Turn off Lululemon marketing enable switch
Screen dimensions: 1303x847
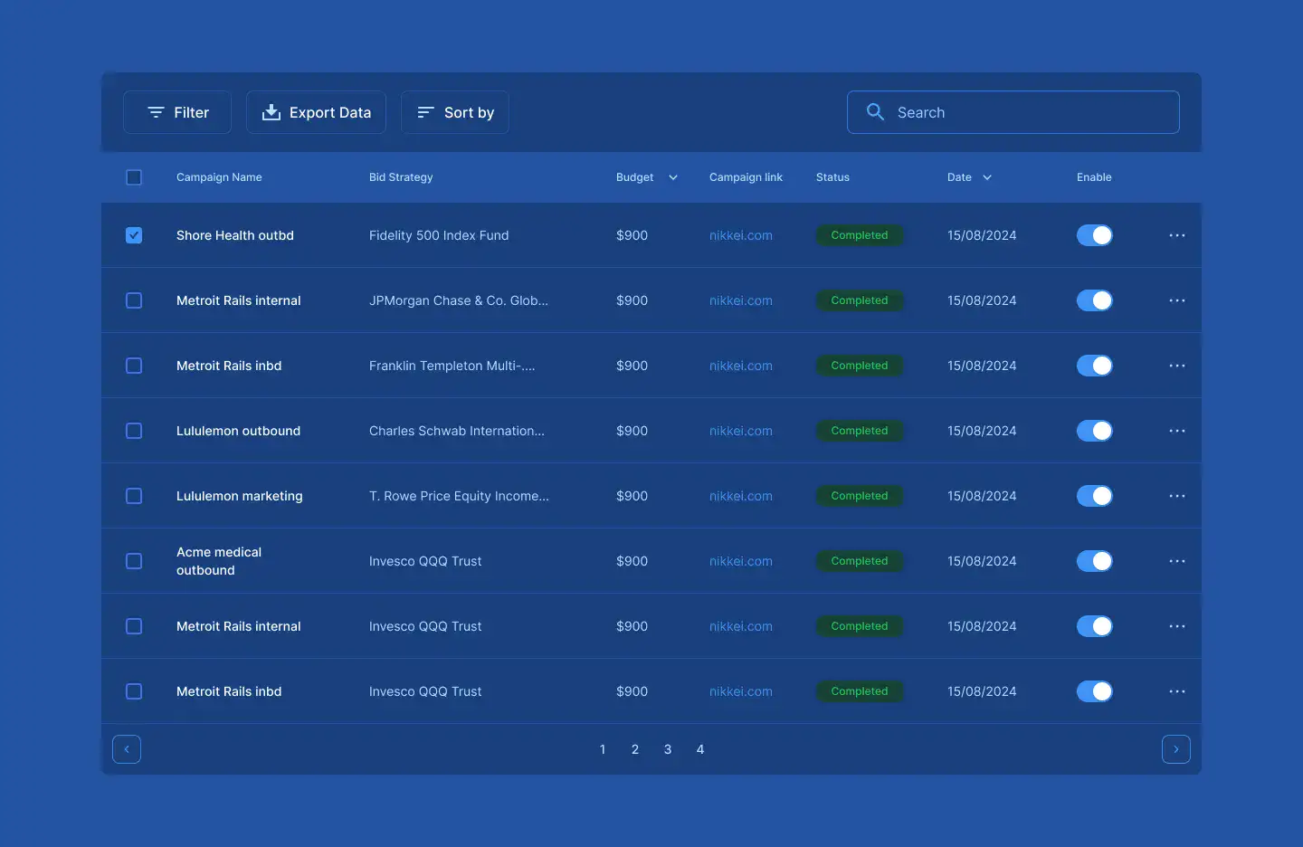[x=1094, y=496]
